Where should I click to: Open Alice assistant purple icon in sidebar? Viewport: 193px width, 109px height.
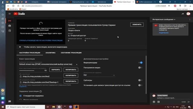coord(3,102)
